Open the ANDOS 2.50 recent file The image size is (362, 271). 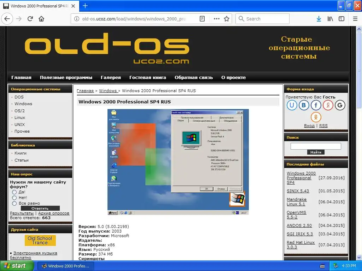click(x=299, y=225)
